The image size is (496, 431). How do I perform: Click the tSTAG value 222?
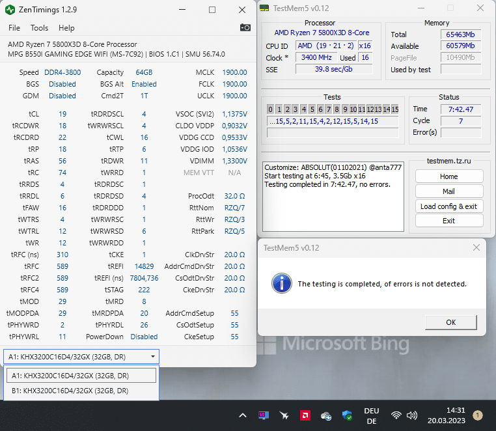point(144,290)
